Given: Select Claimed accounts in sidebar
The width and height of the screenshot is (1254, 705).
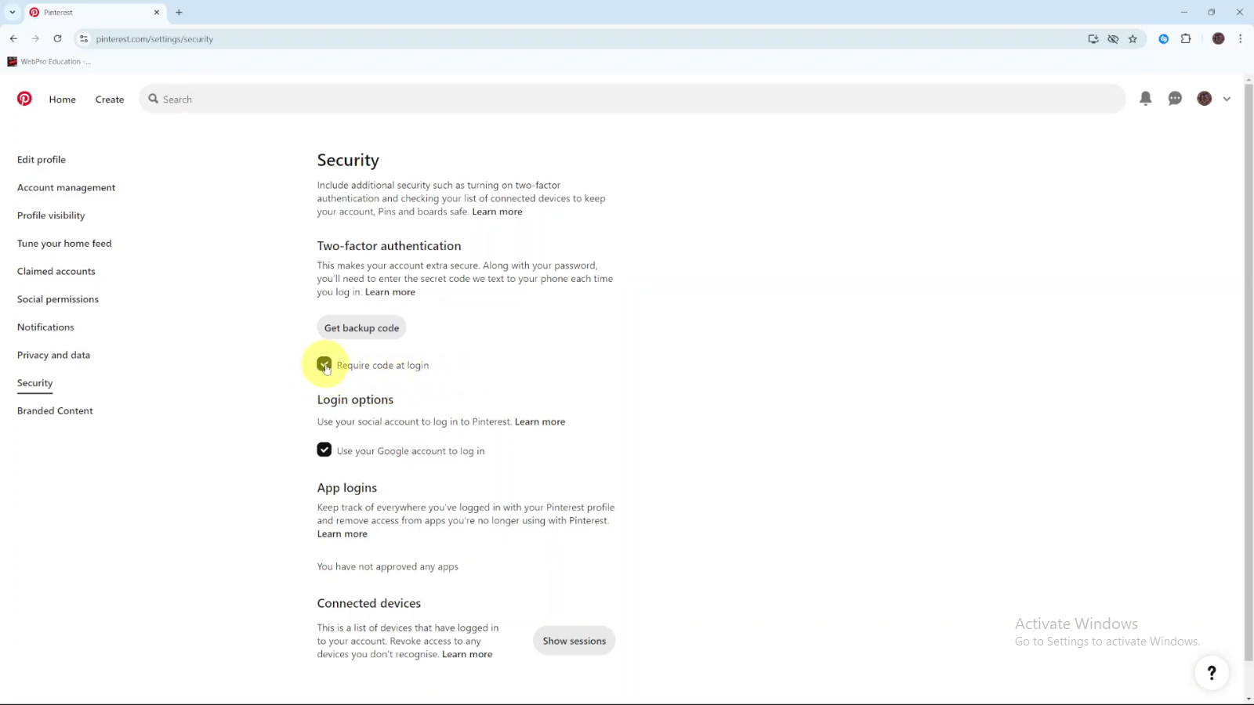Looking at the screenshot, I should [56, 272].
